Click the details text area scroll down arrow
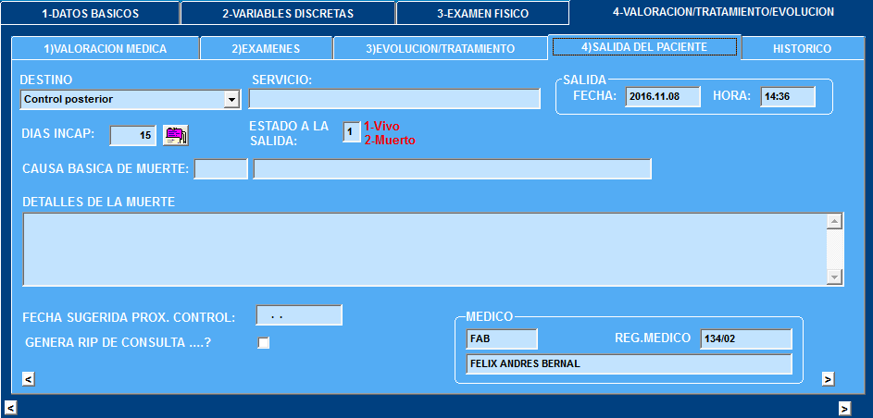This screenshot has width=873, height=418. click(x=834, y=277)
